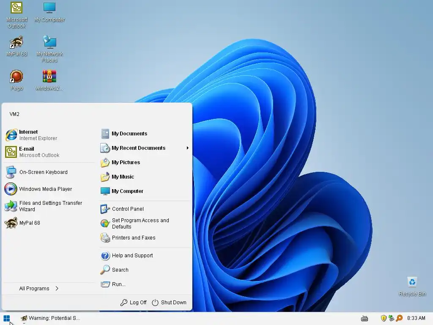This screenshot has width=433, height=325.
Task: Open My Music folder
Action: (x=145, y=177)
